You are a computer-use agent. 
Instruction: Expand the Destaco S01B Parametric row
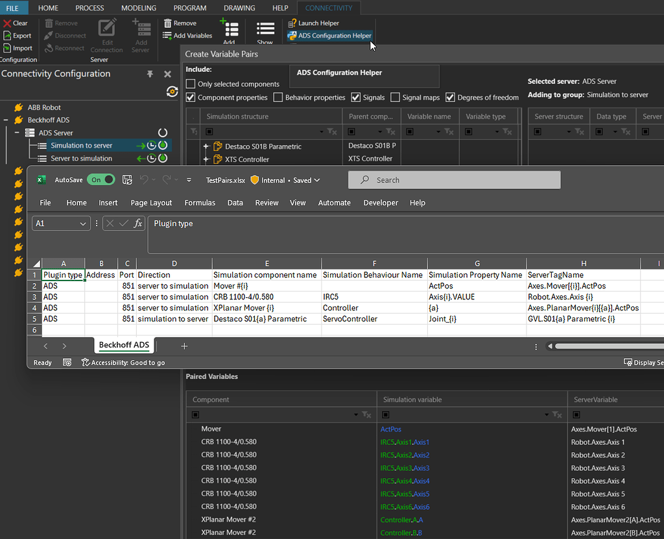[206, 146]
